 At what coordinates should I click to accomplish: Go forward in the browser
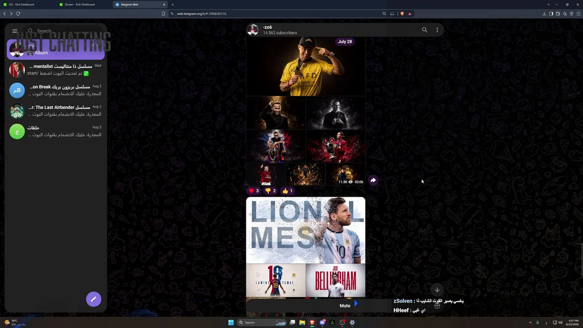11,14
